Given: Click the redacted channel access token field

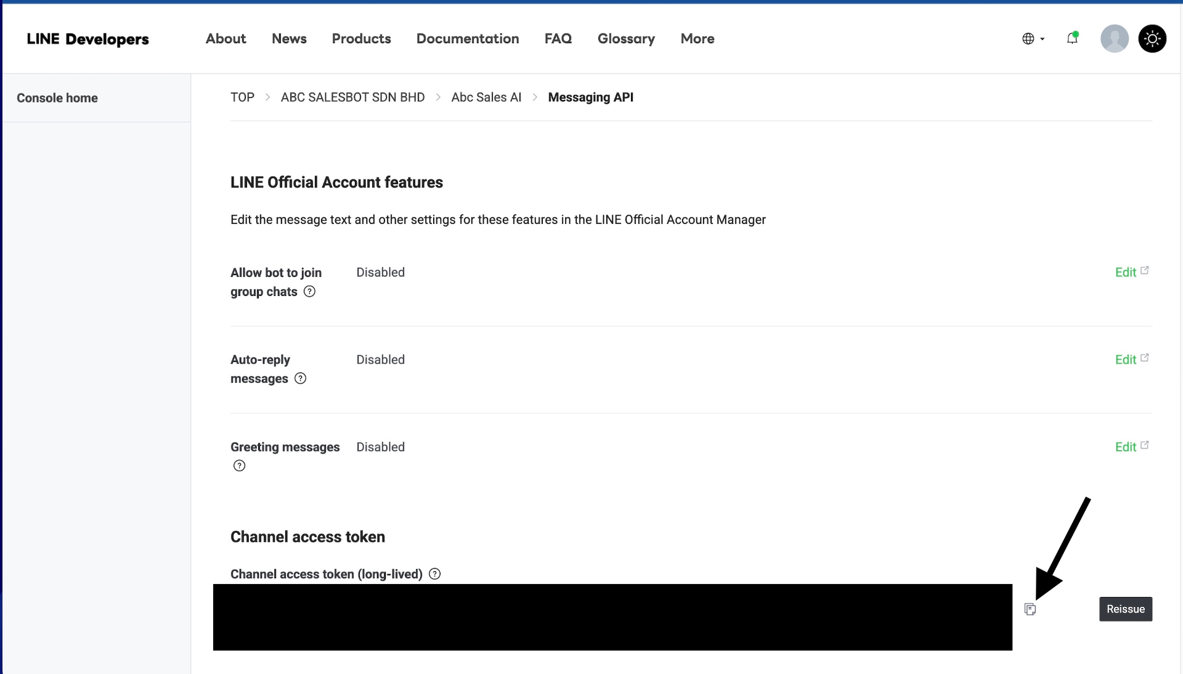Looking at the screenshot, I should click(x=612, y=617).
